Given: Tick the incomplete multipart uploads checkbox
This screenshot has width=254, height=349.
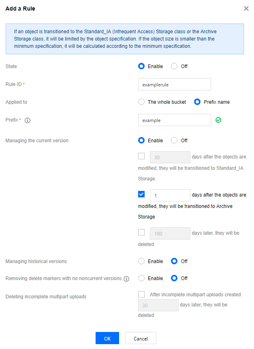Looking at the screenshot, I should point(141,294).
